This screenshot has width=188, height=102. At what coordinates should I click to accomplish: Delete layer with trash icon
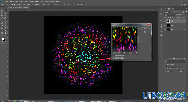[x=185, y=59]
